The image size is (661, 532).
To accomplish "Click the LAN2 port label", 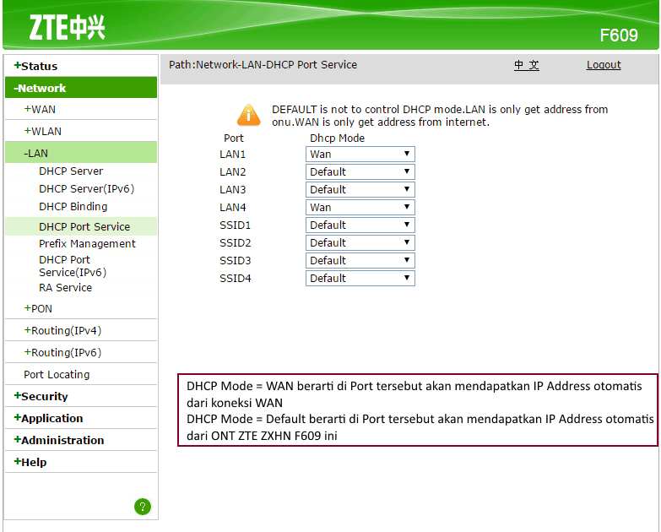I will coord(233,172).
